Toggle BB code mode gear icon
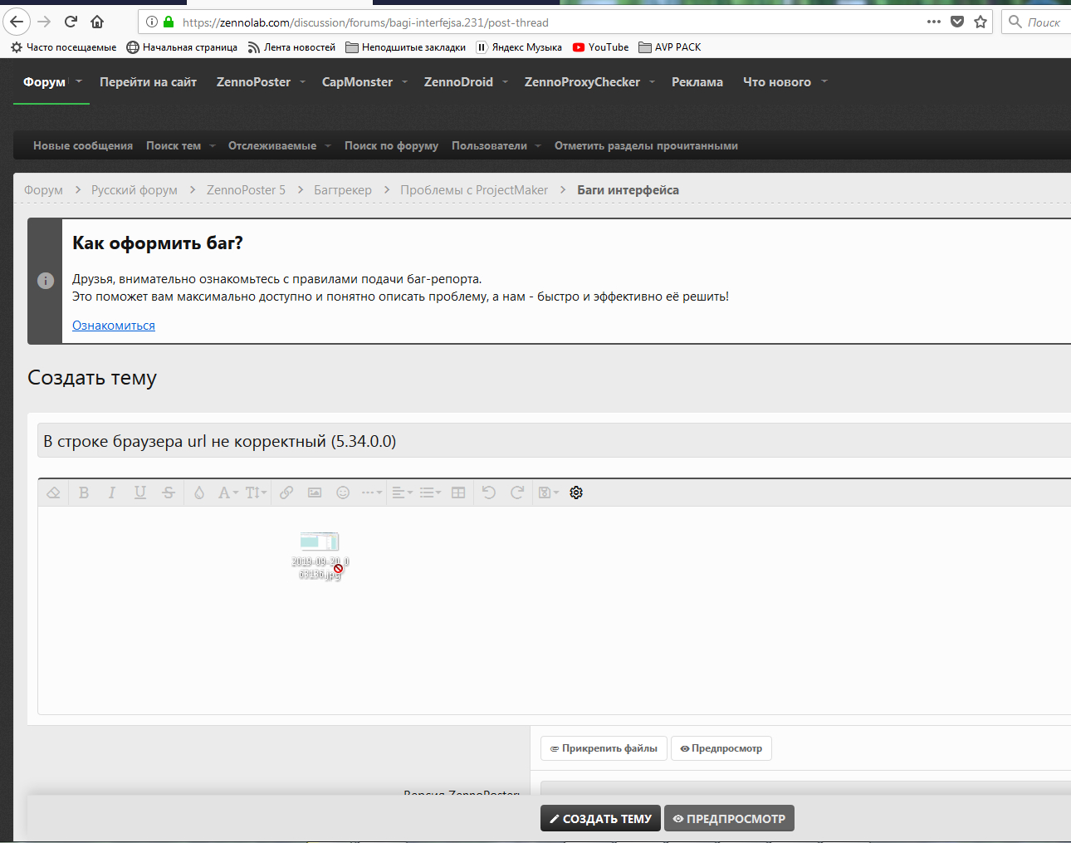The width and height of the screenshot is (1071, 843). [x=576, y=493]
